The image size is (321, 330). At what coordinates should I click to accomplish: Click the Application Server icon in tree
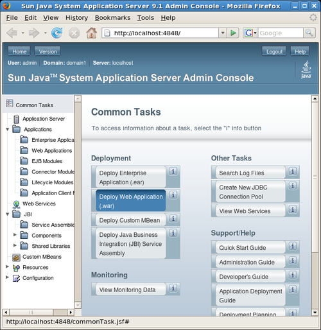tap(16, 119)
